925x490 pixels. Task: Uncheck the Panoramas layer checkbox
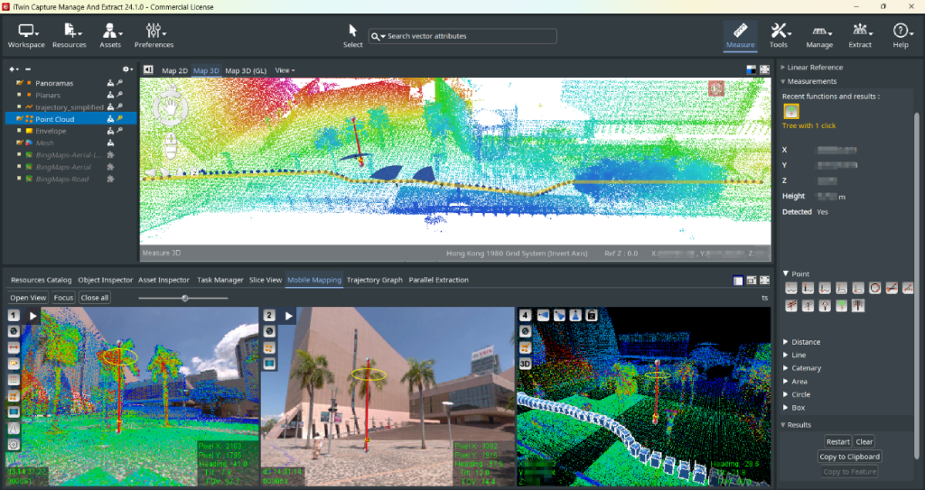20,83
